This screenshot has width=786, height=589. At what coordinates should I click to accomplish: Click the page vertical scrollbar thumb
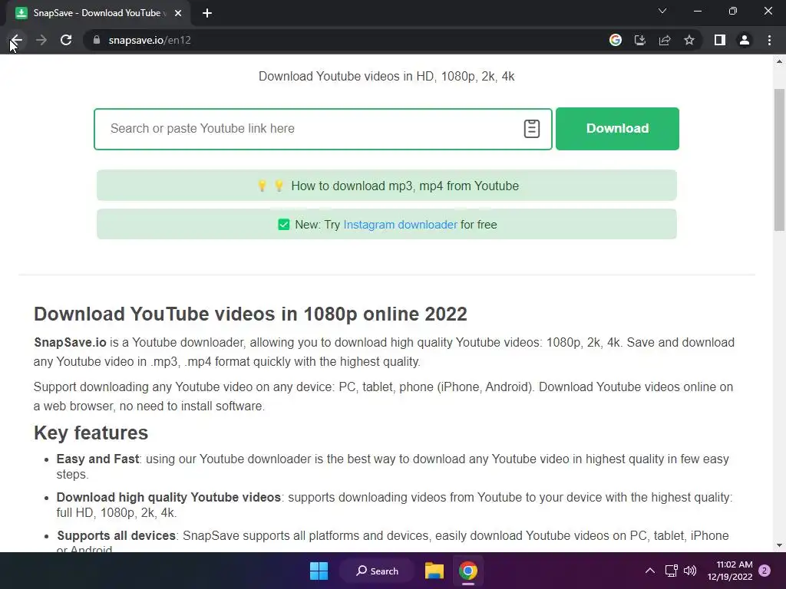click(x=779, y=160)
